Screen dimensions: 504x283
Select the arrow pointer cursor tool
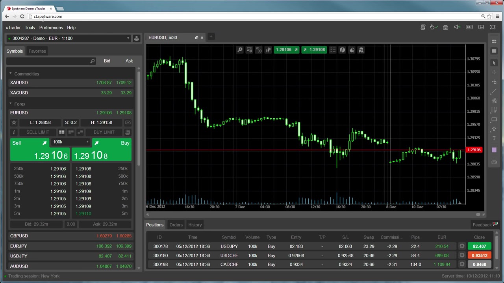pyautogui.click(x=494, y=63)
